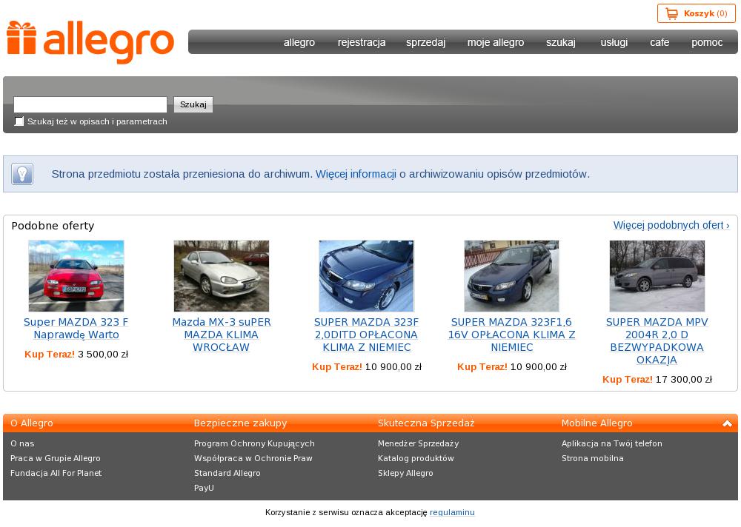Open the 'PayU' footer link

tap(204, 488)
